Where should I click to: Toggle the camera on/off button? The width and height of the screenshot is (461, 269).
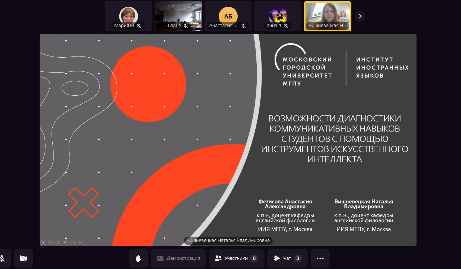click(x=23, y=258)
